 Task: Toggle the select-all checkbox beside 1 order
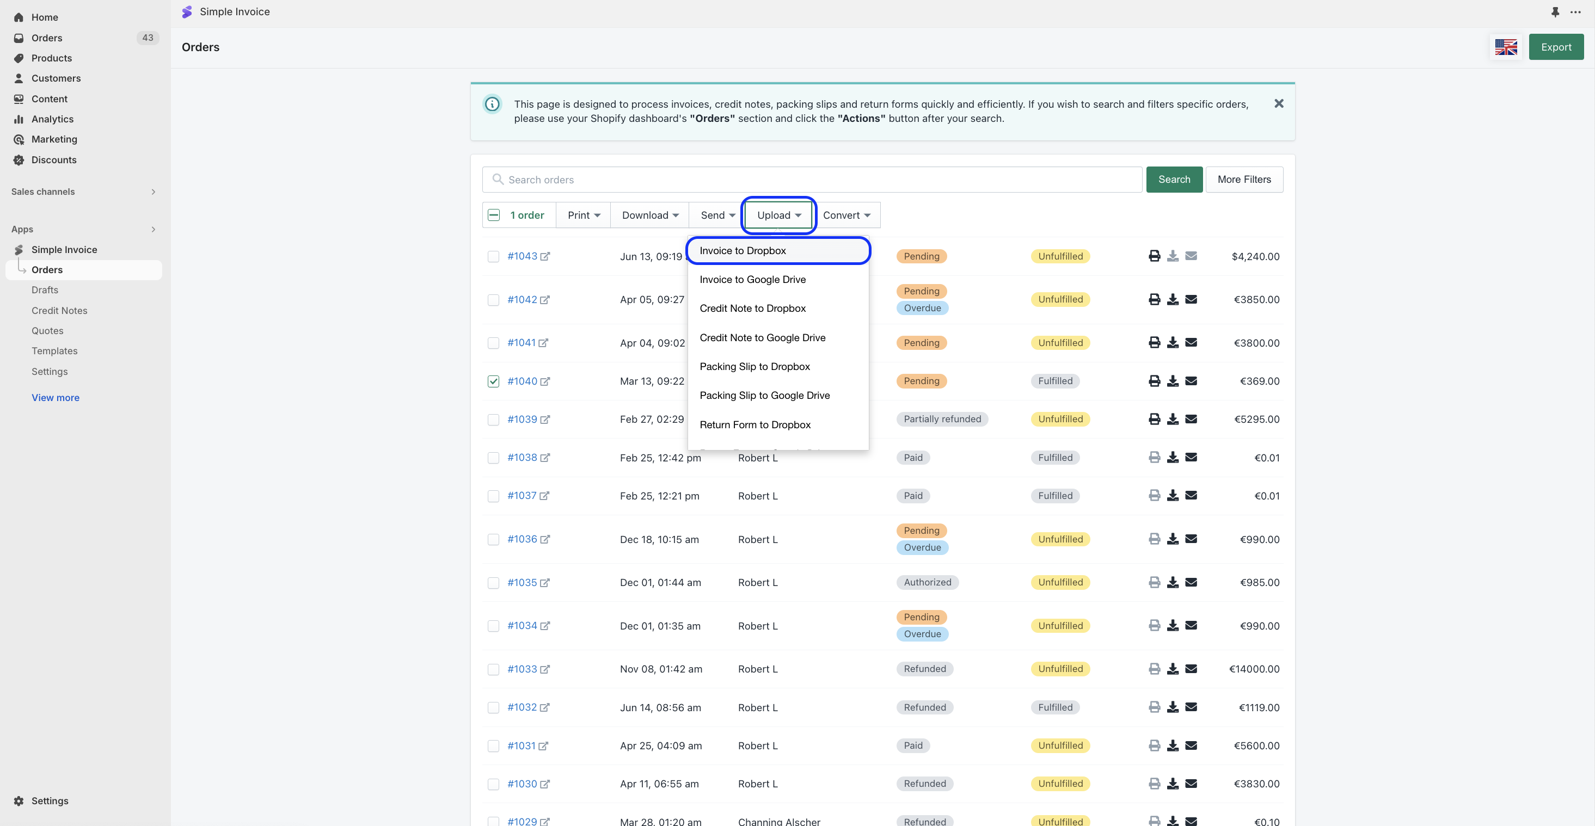(494, 215)
